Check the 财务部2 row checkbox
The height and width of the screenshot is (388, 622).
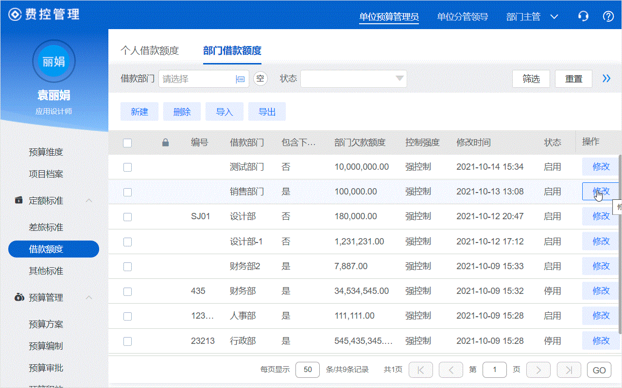point(127,267)
